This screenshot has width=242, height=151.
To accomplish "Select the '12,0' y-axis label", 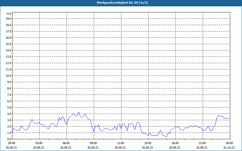I will click(8, 63).
